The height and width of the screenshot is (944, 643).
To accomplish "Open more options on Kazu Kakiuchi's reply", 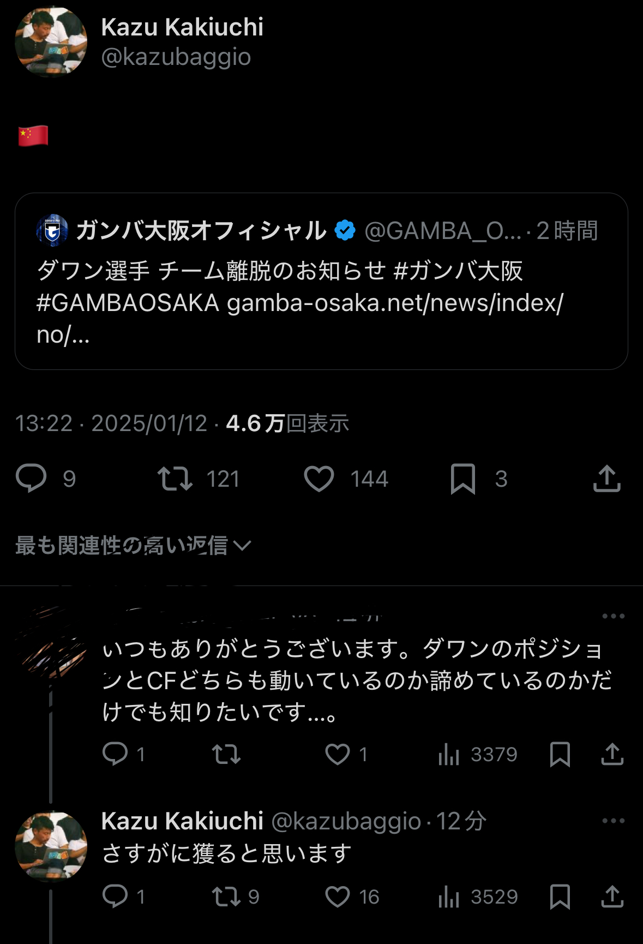I will 613,821.
